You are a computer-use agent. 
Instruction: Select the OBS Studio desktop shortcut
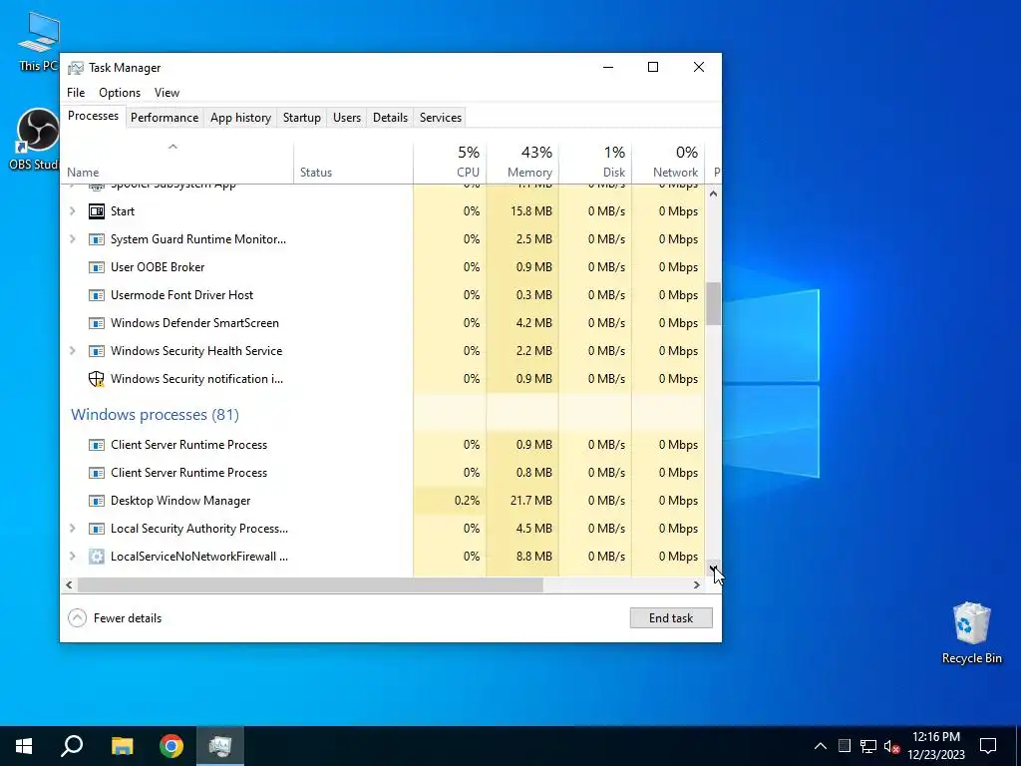pos(35,140)
